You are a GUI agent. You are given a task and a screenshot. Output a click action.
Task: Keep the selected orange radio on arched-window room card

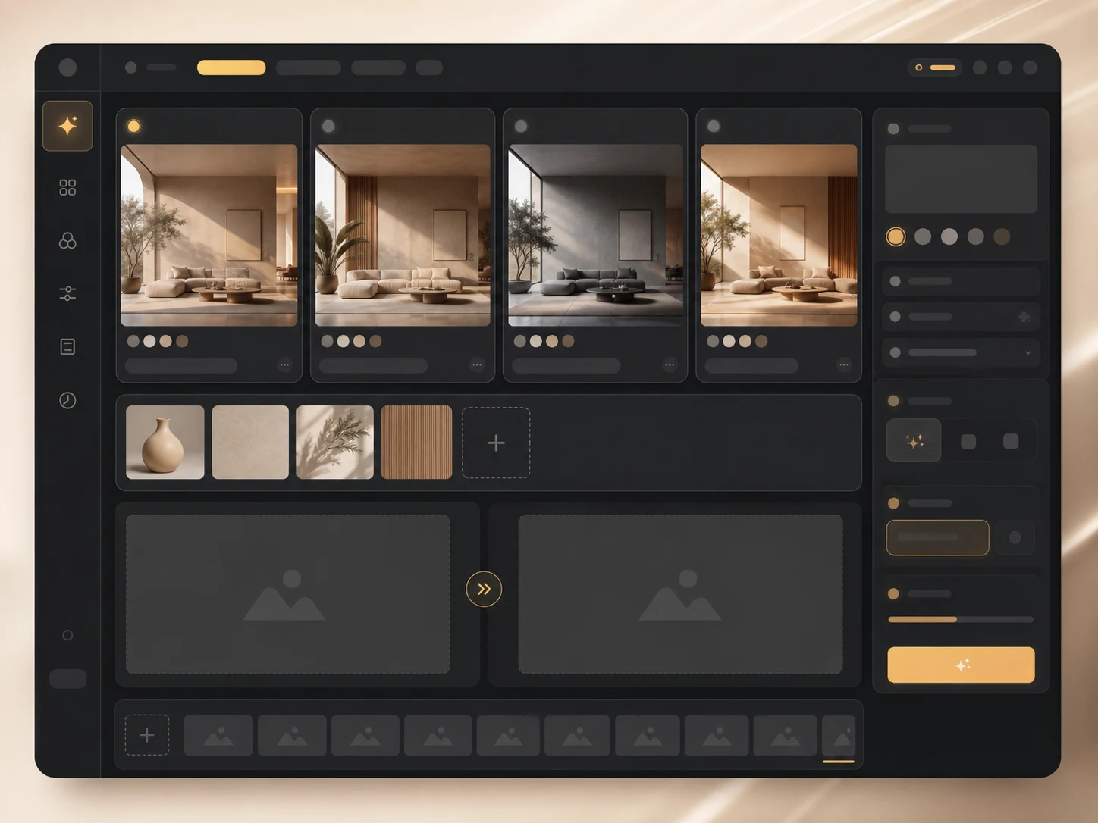tap(133, 127)
